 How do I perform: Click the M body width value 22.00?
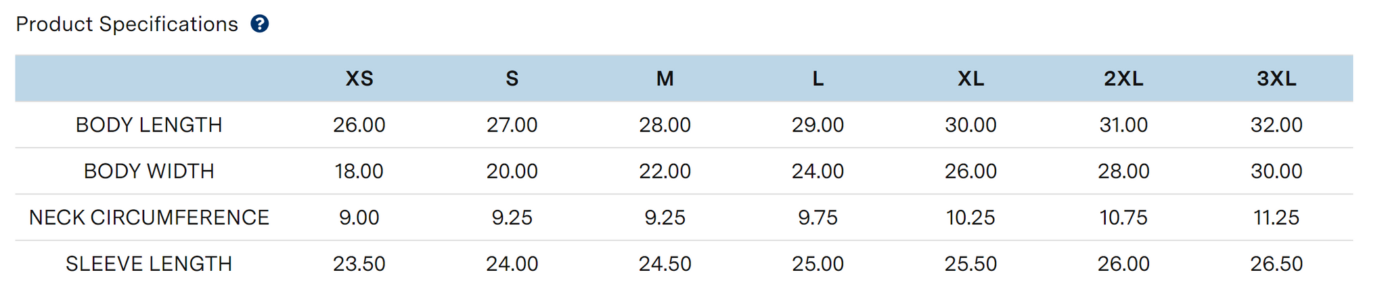pyautogui.click(x=665, y=171)
